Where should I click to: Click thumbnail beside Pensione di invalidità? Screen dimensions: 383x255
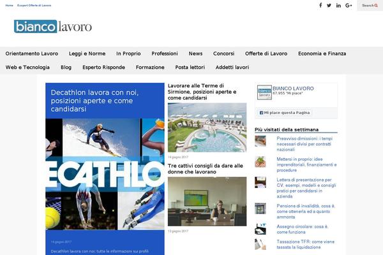tap(260, 208)
